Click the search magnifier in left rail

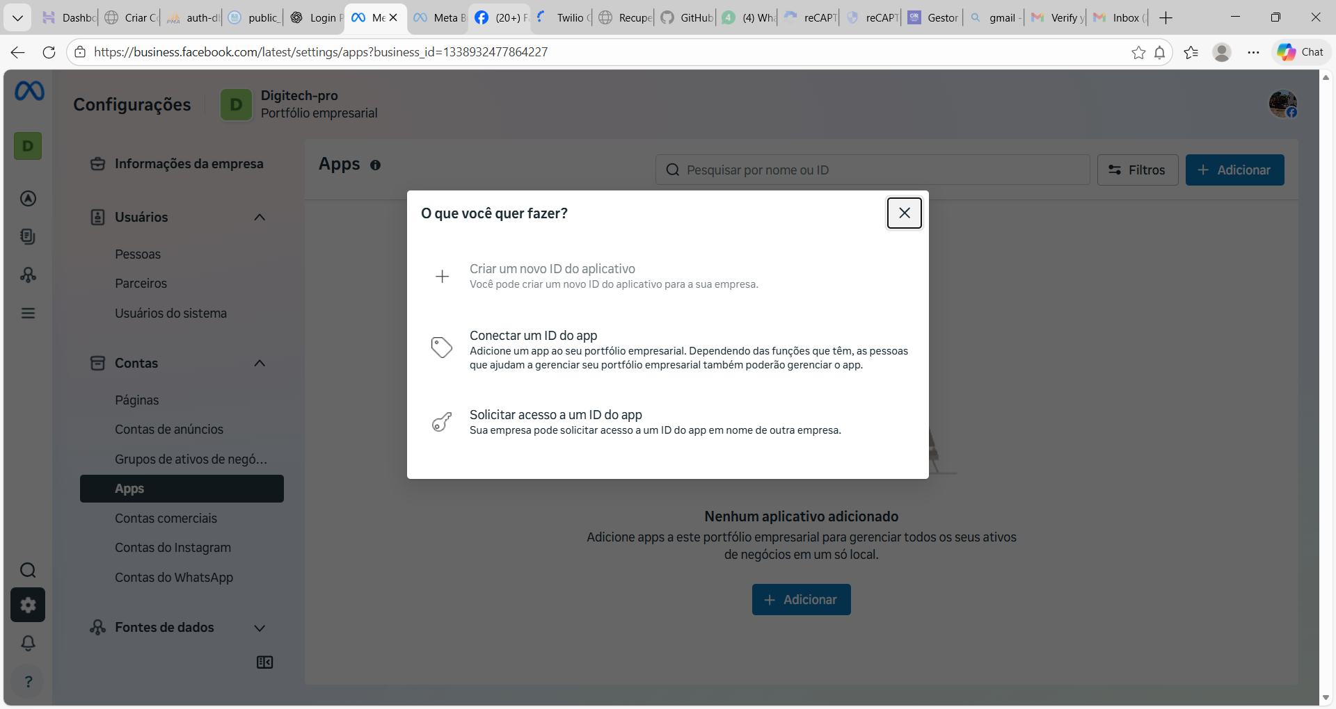tap(28, 571)
